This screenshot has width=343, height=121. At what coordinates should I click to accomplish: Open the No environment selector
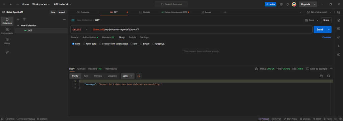[319, 12]
